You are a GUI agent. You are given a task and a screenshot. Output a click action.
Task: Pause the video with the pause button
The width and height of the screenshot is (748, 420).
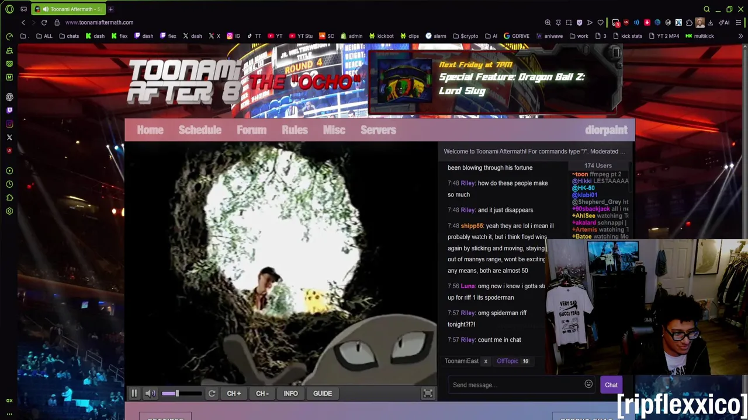click(x=134, y=394)
